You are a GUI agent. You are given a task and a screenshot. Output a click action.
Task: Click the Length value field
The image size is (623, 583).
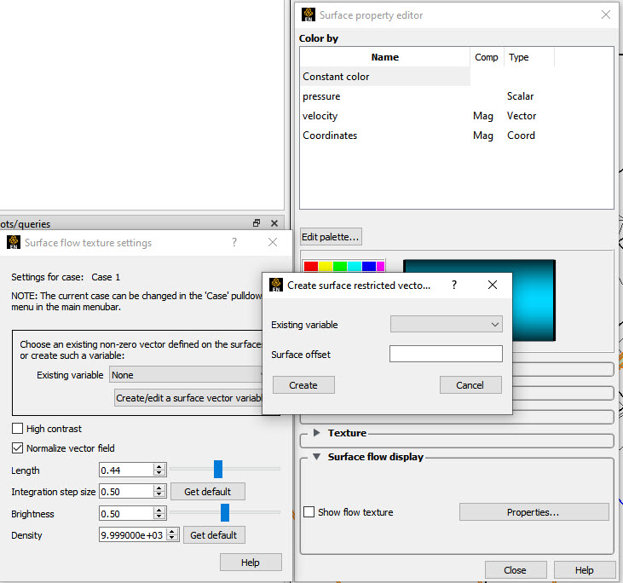coord(126,470)
